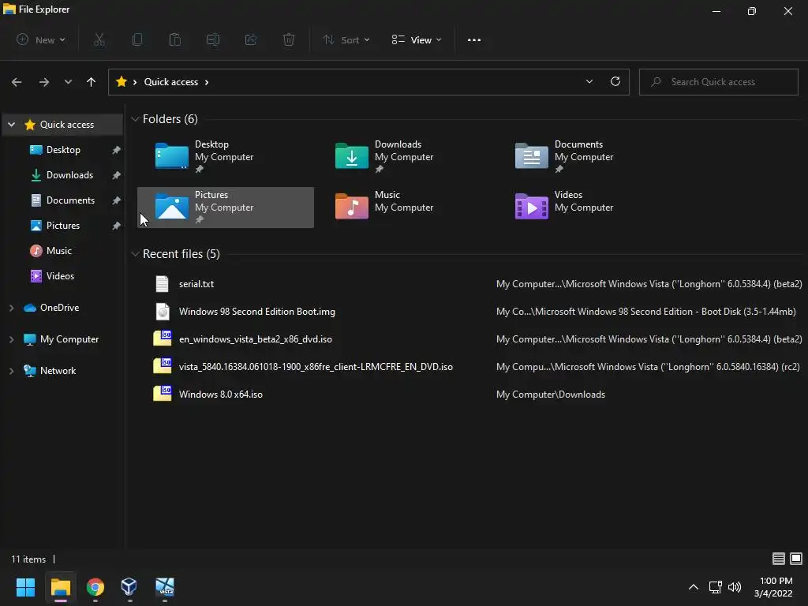Unpin Desktop using its sidebar pin
808x606 pixels.
point(117,150)
